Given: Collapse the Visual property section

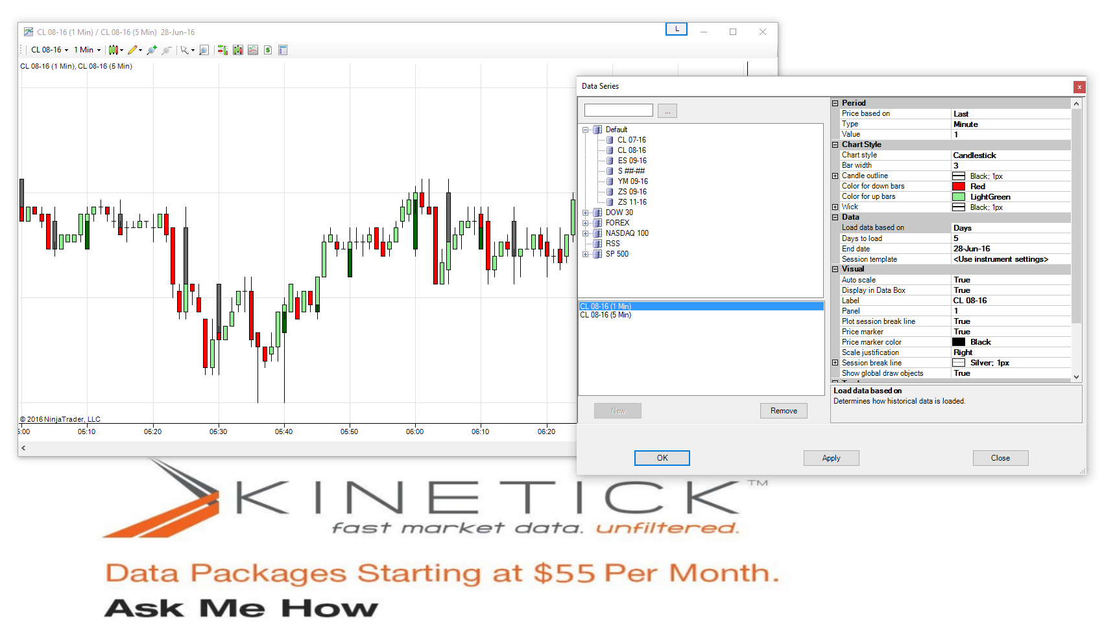Looking at the screenshot, I should tap(835, 269).
